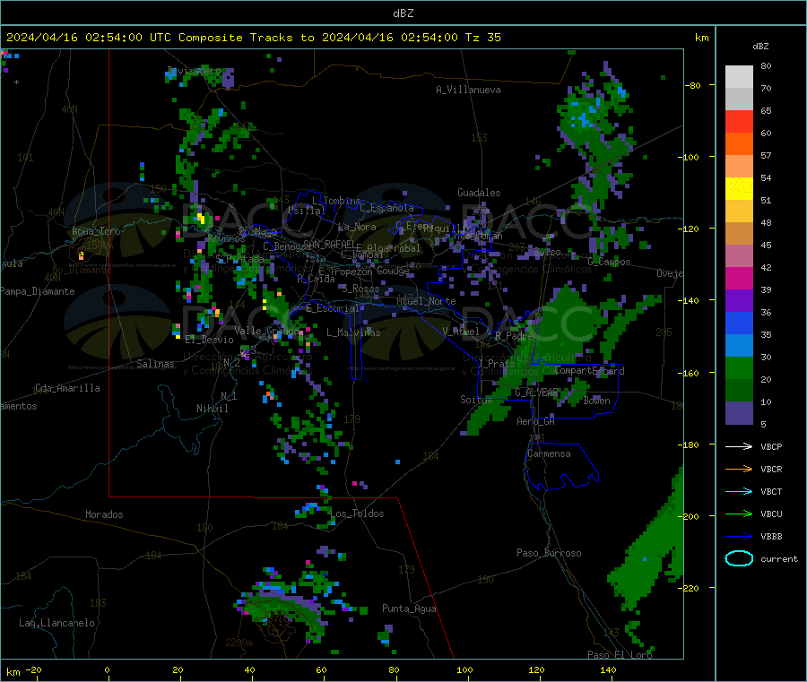Click the Carmensa map label
Screen dimensions: 807x682
[x=549, y=453]
